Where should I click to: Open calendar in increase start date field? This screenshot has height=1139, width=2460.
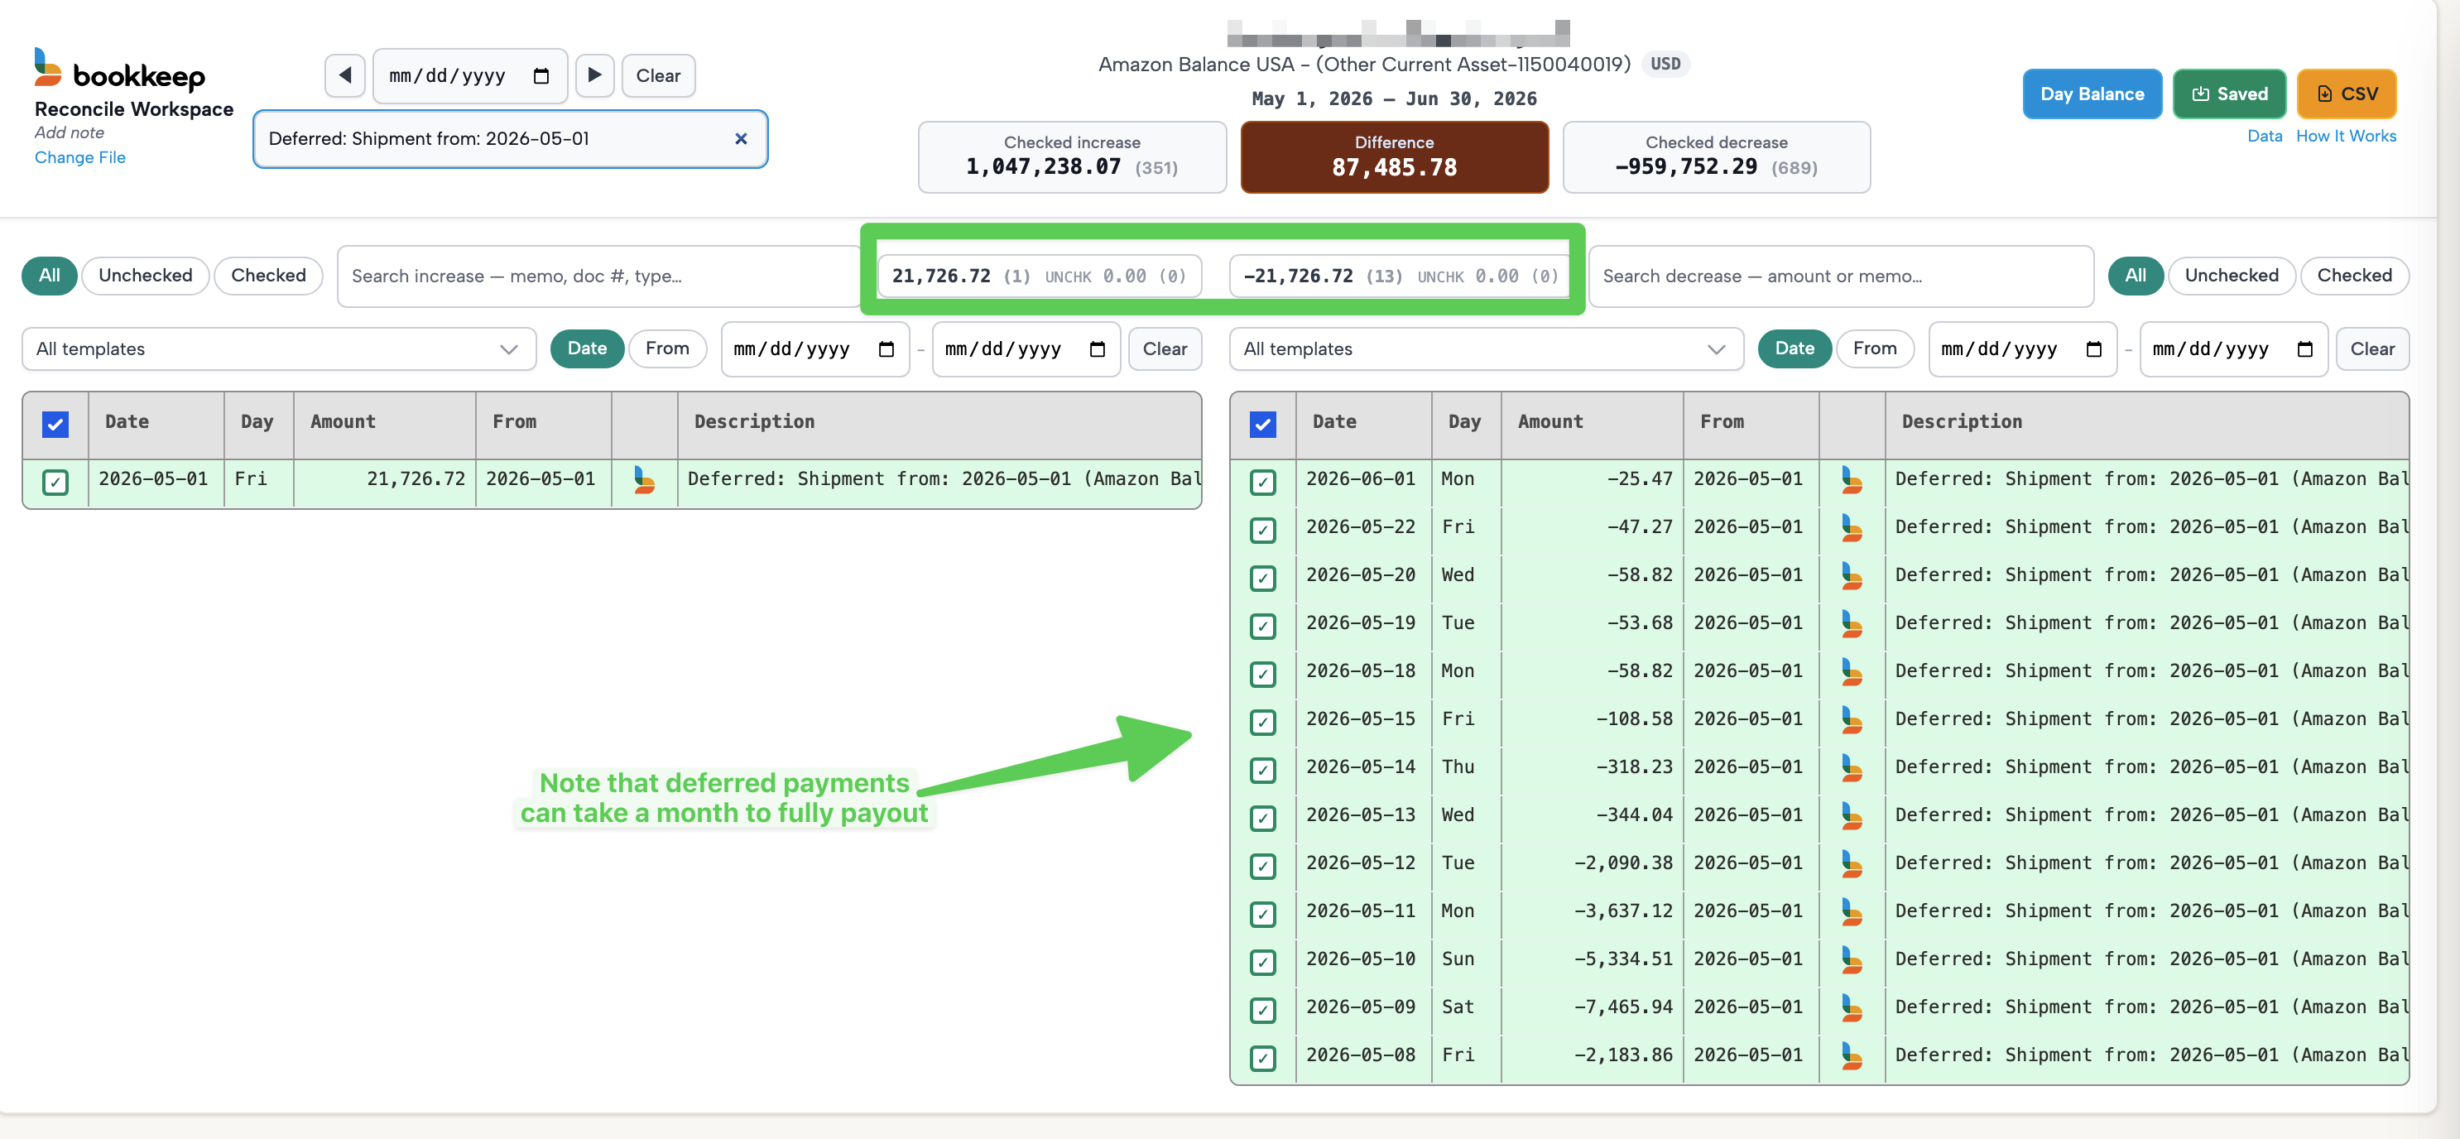[x=886, y=349]
